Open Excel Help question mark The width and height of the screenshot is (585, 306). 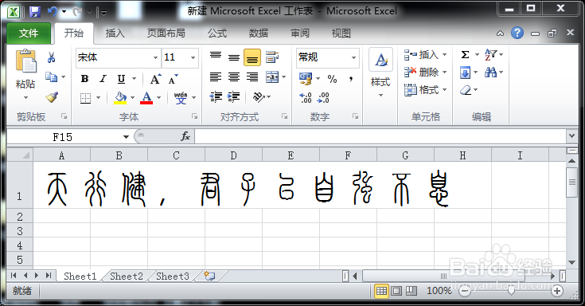click(x=517, y=33)
